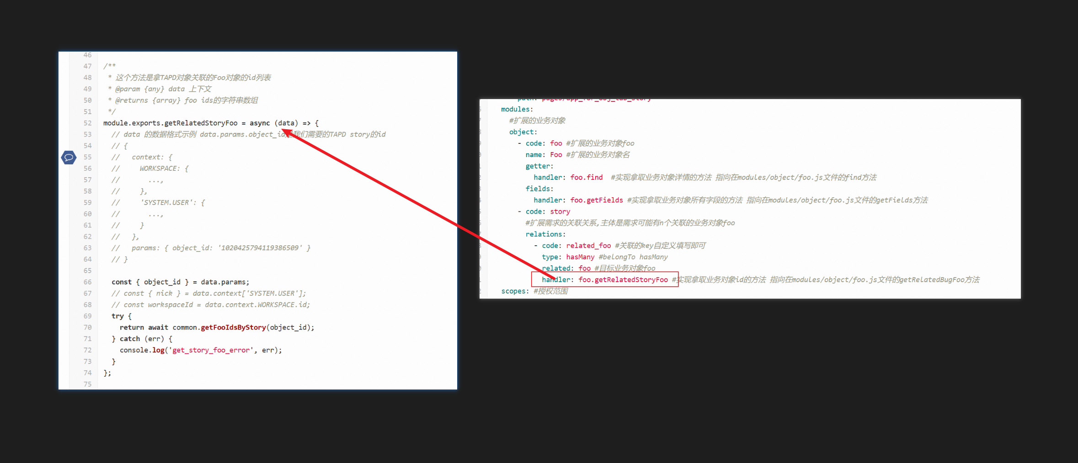Click the comment bubble icon beside line 55
The image size is (1078, 463).
[69, 158]
